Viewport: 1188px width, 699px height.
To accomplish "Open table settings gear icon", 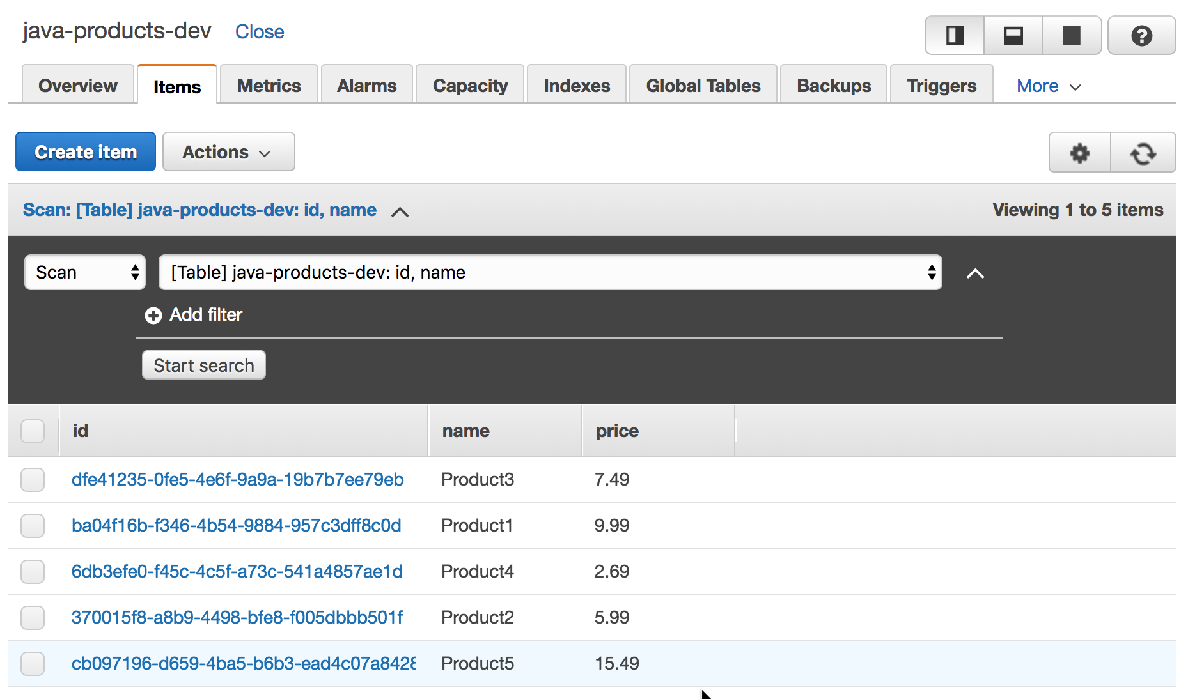I will (1080, 153).
